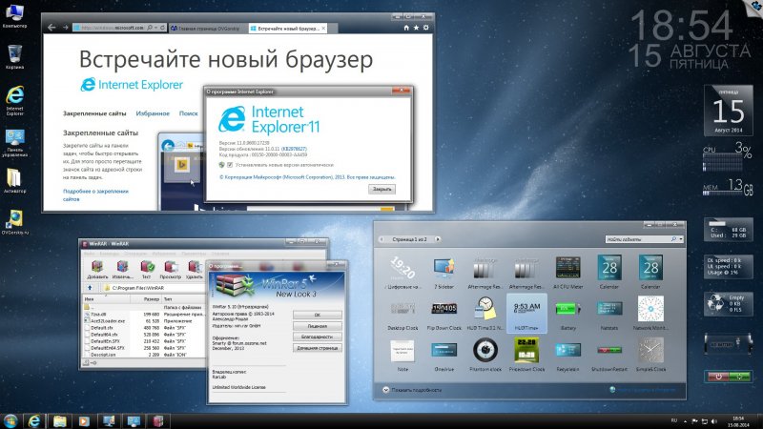This screenshot has height=429, width=763.
Task: Select the Flip Down Clock gadget
Action: (x=443, y=314)
